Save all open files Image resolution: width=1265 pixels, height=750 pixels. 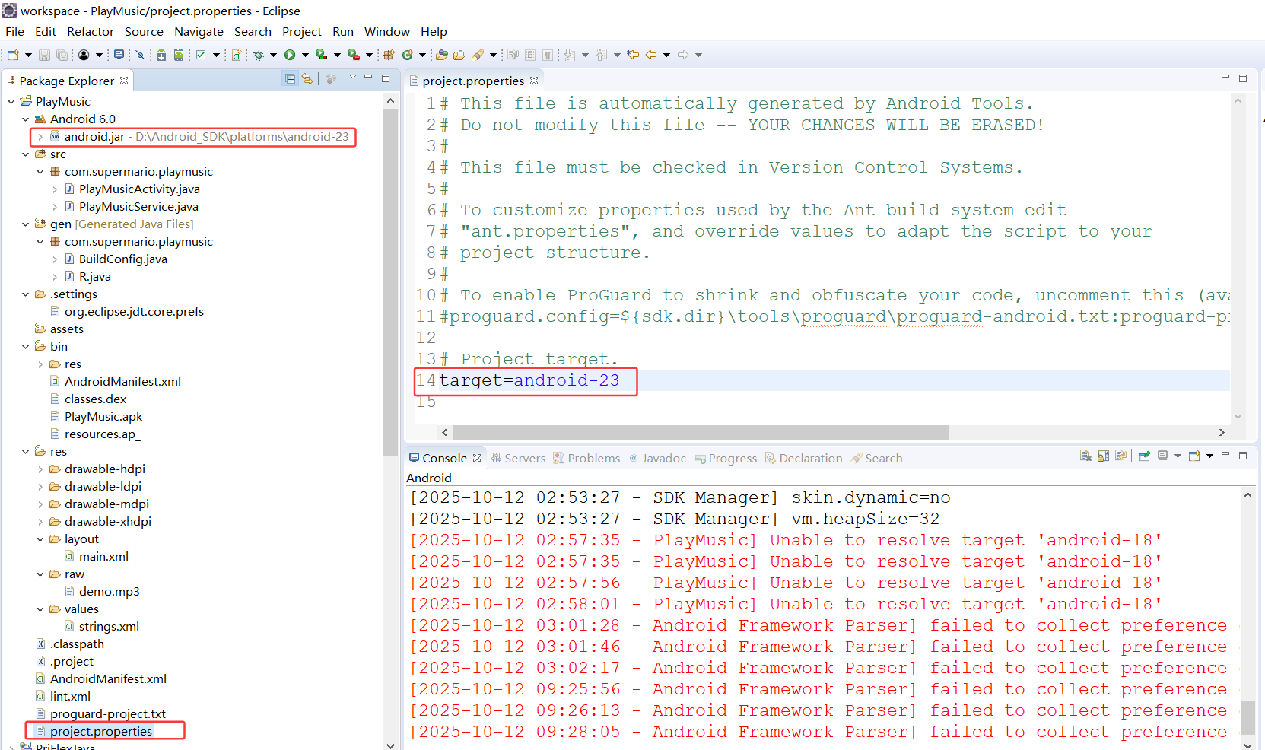click(62, 54)
